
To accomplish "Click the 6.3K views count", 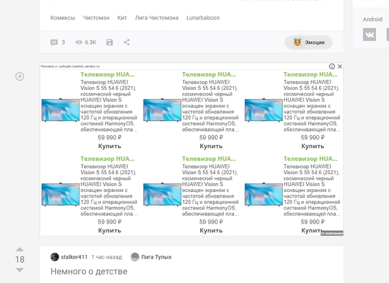I will tap(90, 42).
